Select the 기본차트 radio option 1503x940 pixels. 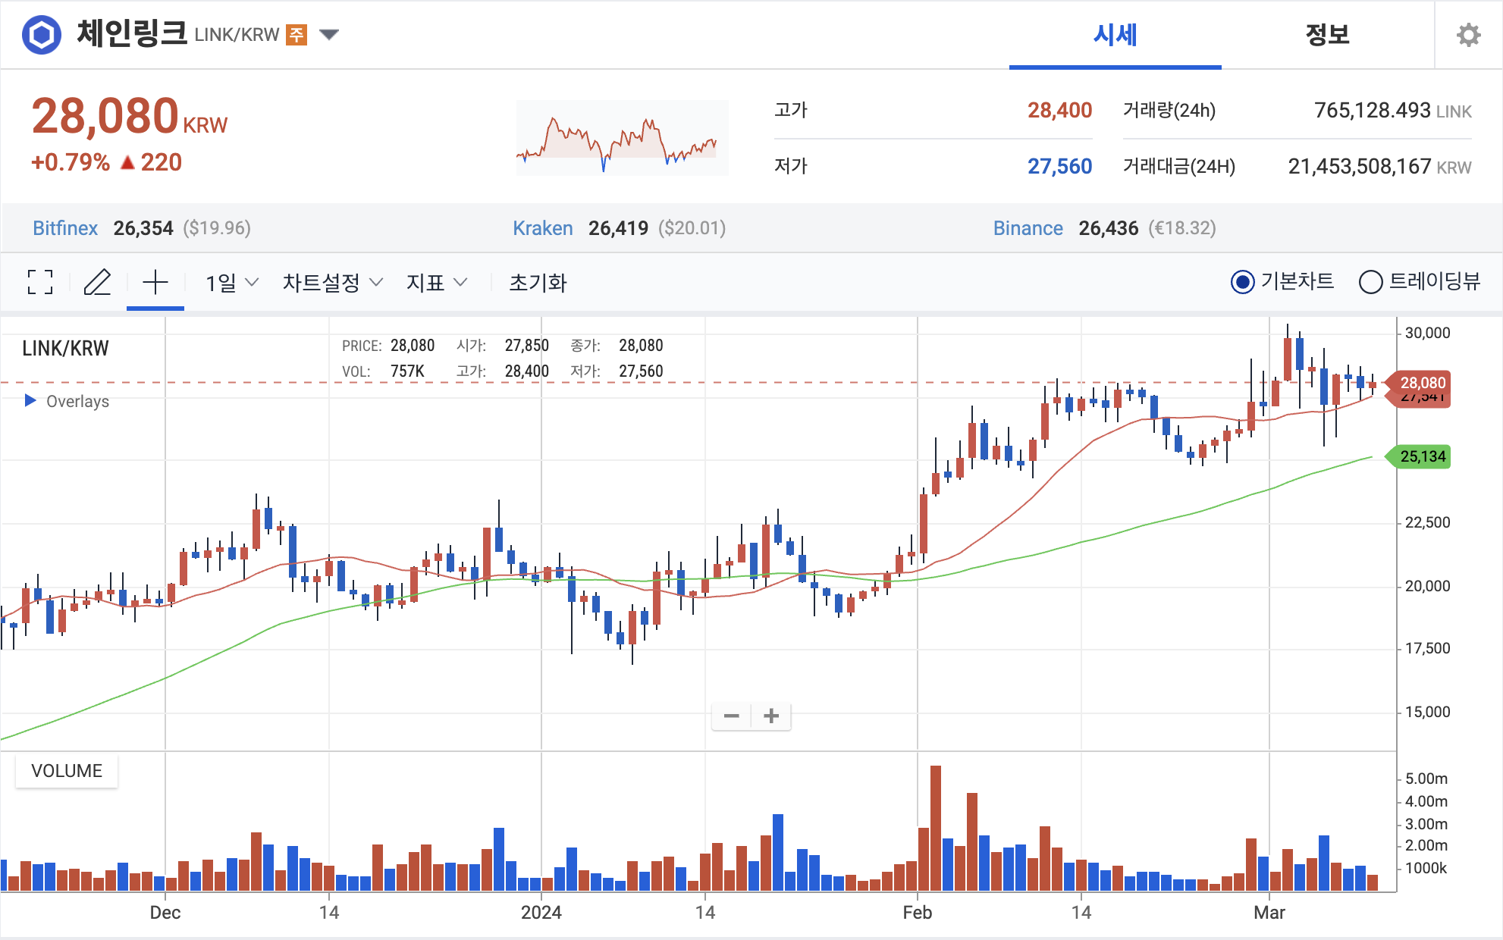pyautogui.click(x=1242, y=282)
